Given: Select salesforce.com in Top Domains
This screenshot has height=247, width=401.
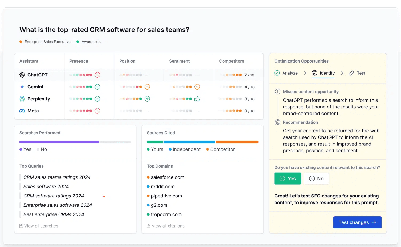Looking at the screenshot, I should click(x=168, y=177).
